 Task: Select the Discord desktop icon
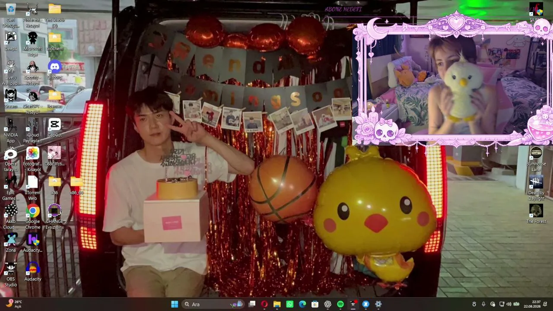click(54, 70)
